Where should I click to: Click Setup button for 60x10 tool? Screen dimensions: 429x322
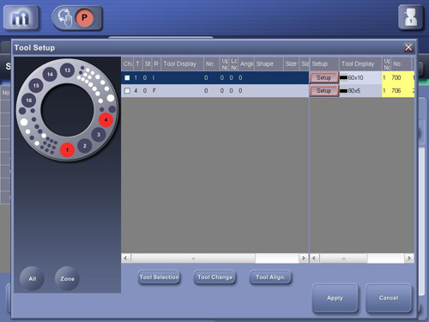(x=323, y=77)
